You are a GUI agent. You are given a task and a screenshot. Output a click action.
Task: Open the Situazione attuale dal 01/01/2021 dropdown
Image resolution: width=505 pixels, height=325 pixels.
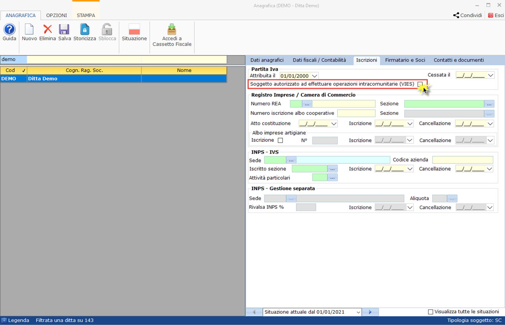click(x=358, y=312)
